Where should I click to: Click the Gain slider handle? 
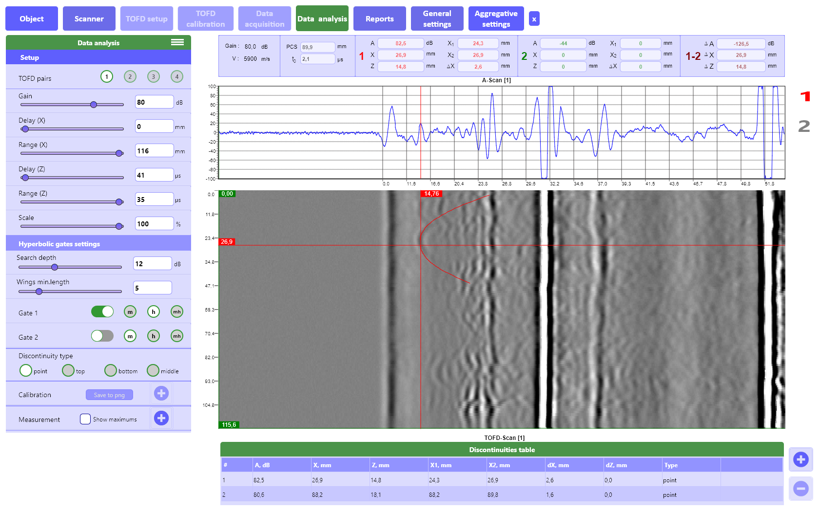point(94,105)
